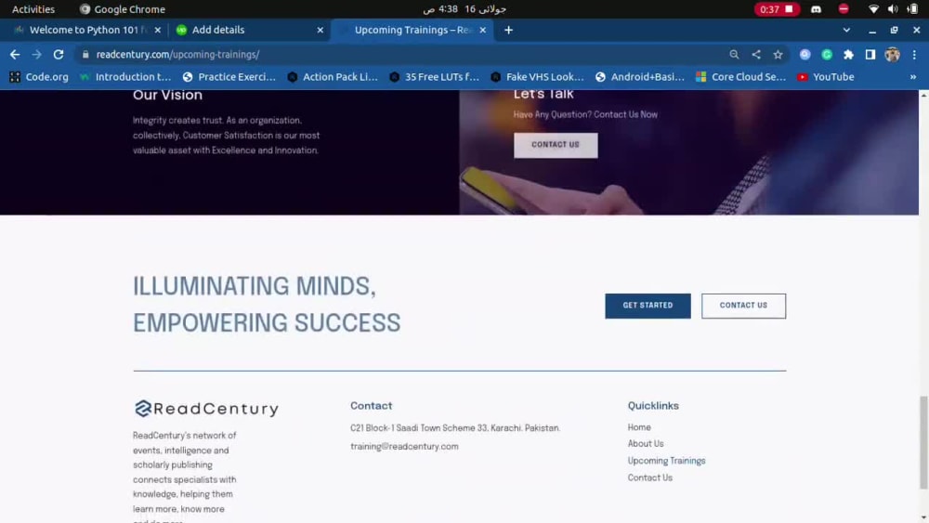Open the Code.org bookmark
The image size is (929, 523).
coord(39,77)
